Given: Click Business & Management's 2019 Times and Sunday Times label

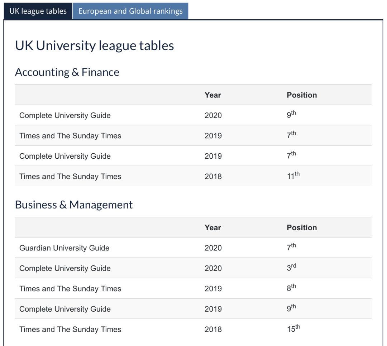Looking at the screenshot, I should [70, 289].
